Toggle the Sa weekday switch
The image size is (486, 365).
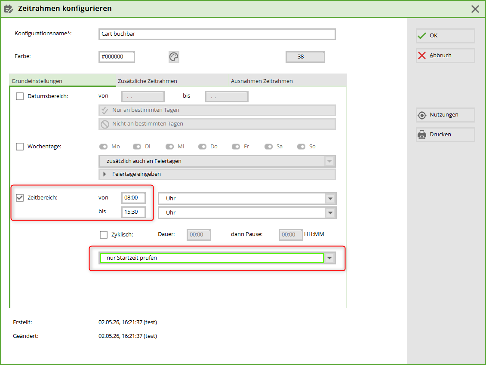268,147
